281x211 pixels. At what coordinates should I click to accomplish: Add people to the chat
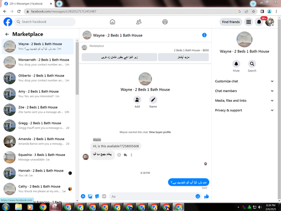pos(137,100)
